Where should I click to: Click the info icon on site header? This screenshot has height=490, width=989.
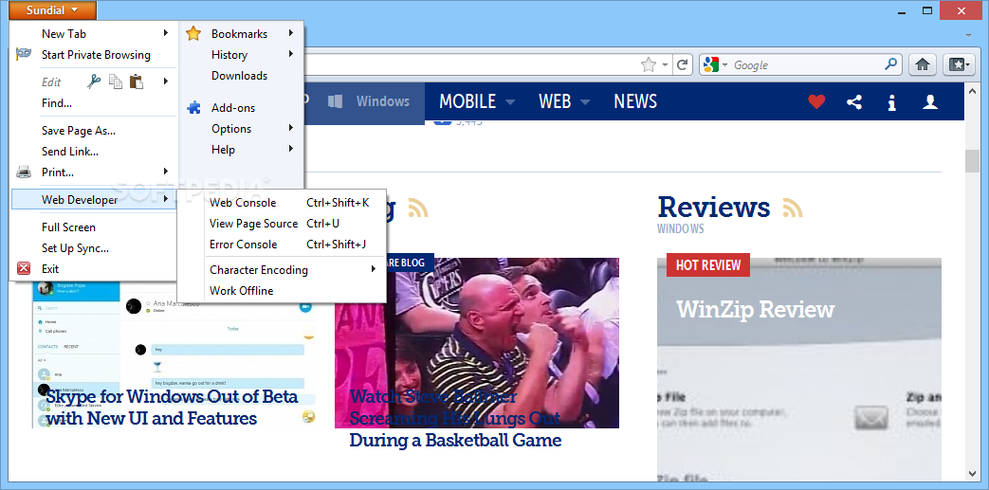click(x=892, y=102)
